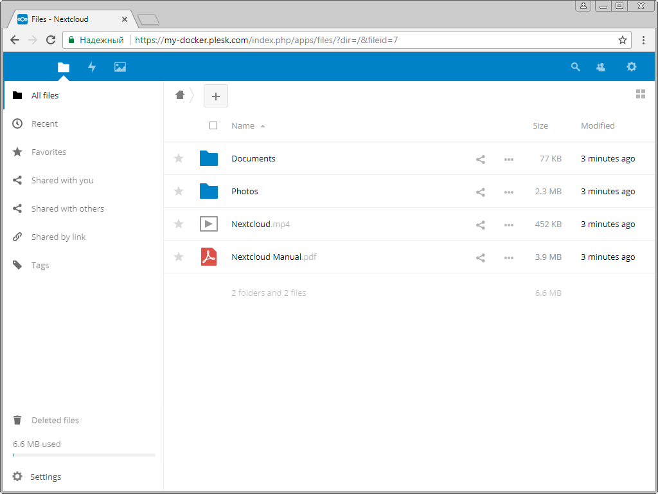
Task: Open the Contacts users icon
Action: (601, 67)
